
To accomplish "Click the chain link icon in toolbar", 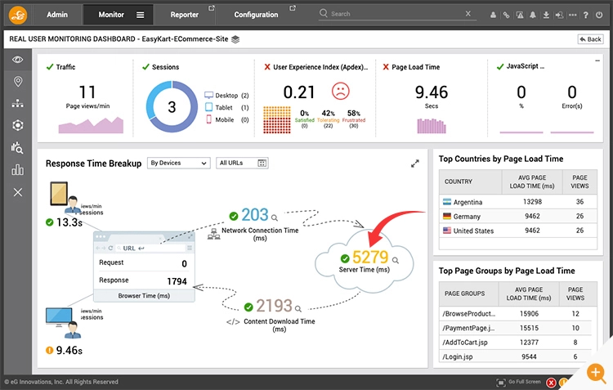I will 506,15.
